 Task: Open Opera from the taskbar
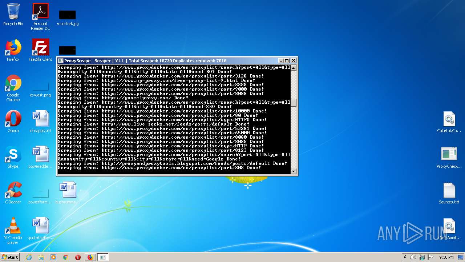point(78,257)
